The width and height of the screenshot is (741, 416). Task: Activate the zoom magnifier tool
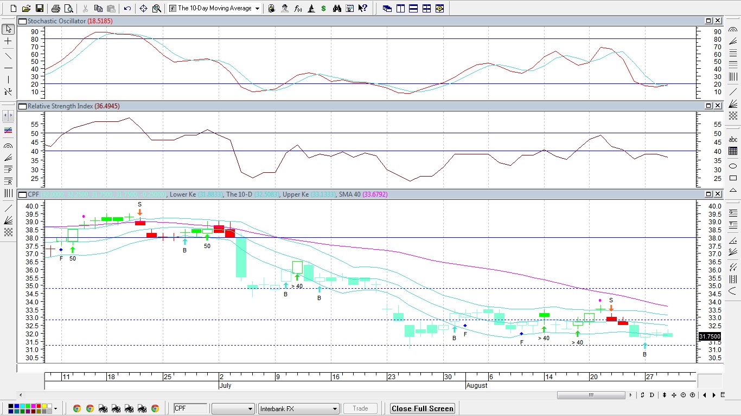[156, 8]
